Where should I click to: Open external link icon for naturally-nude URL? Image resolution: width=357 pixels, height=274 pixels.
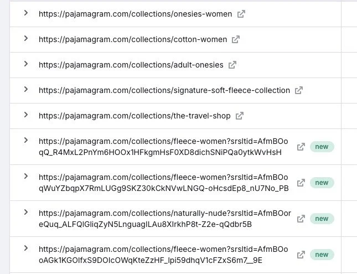pos(301,219)
